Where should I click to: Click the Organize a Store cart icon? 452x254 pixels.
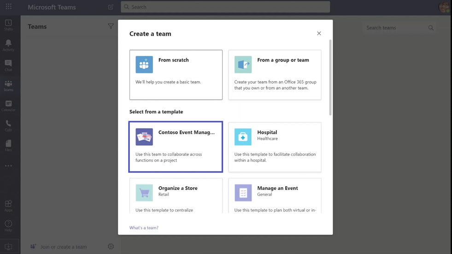(x=144, y=193)
